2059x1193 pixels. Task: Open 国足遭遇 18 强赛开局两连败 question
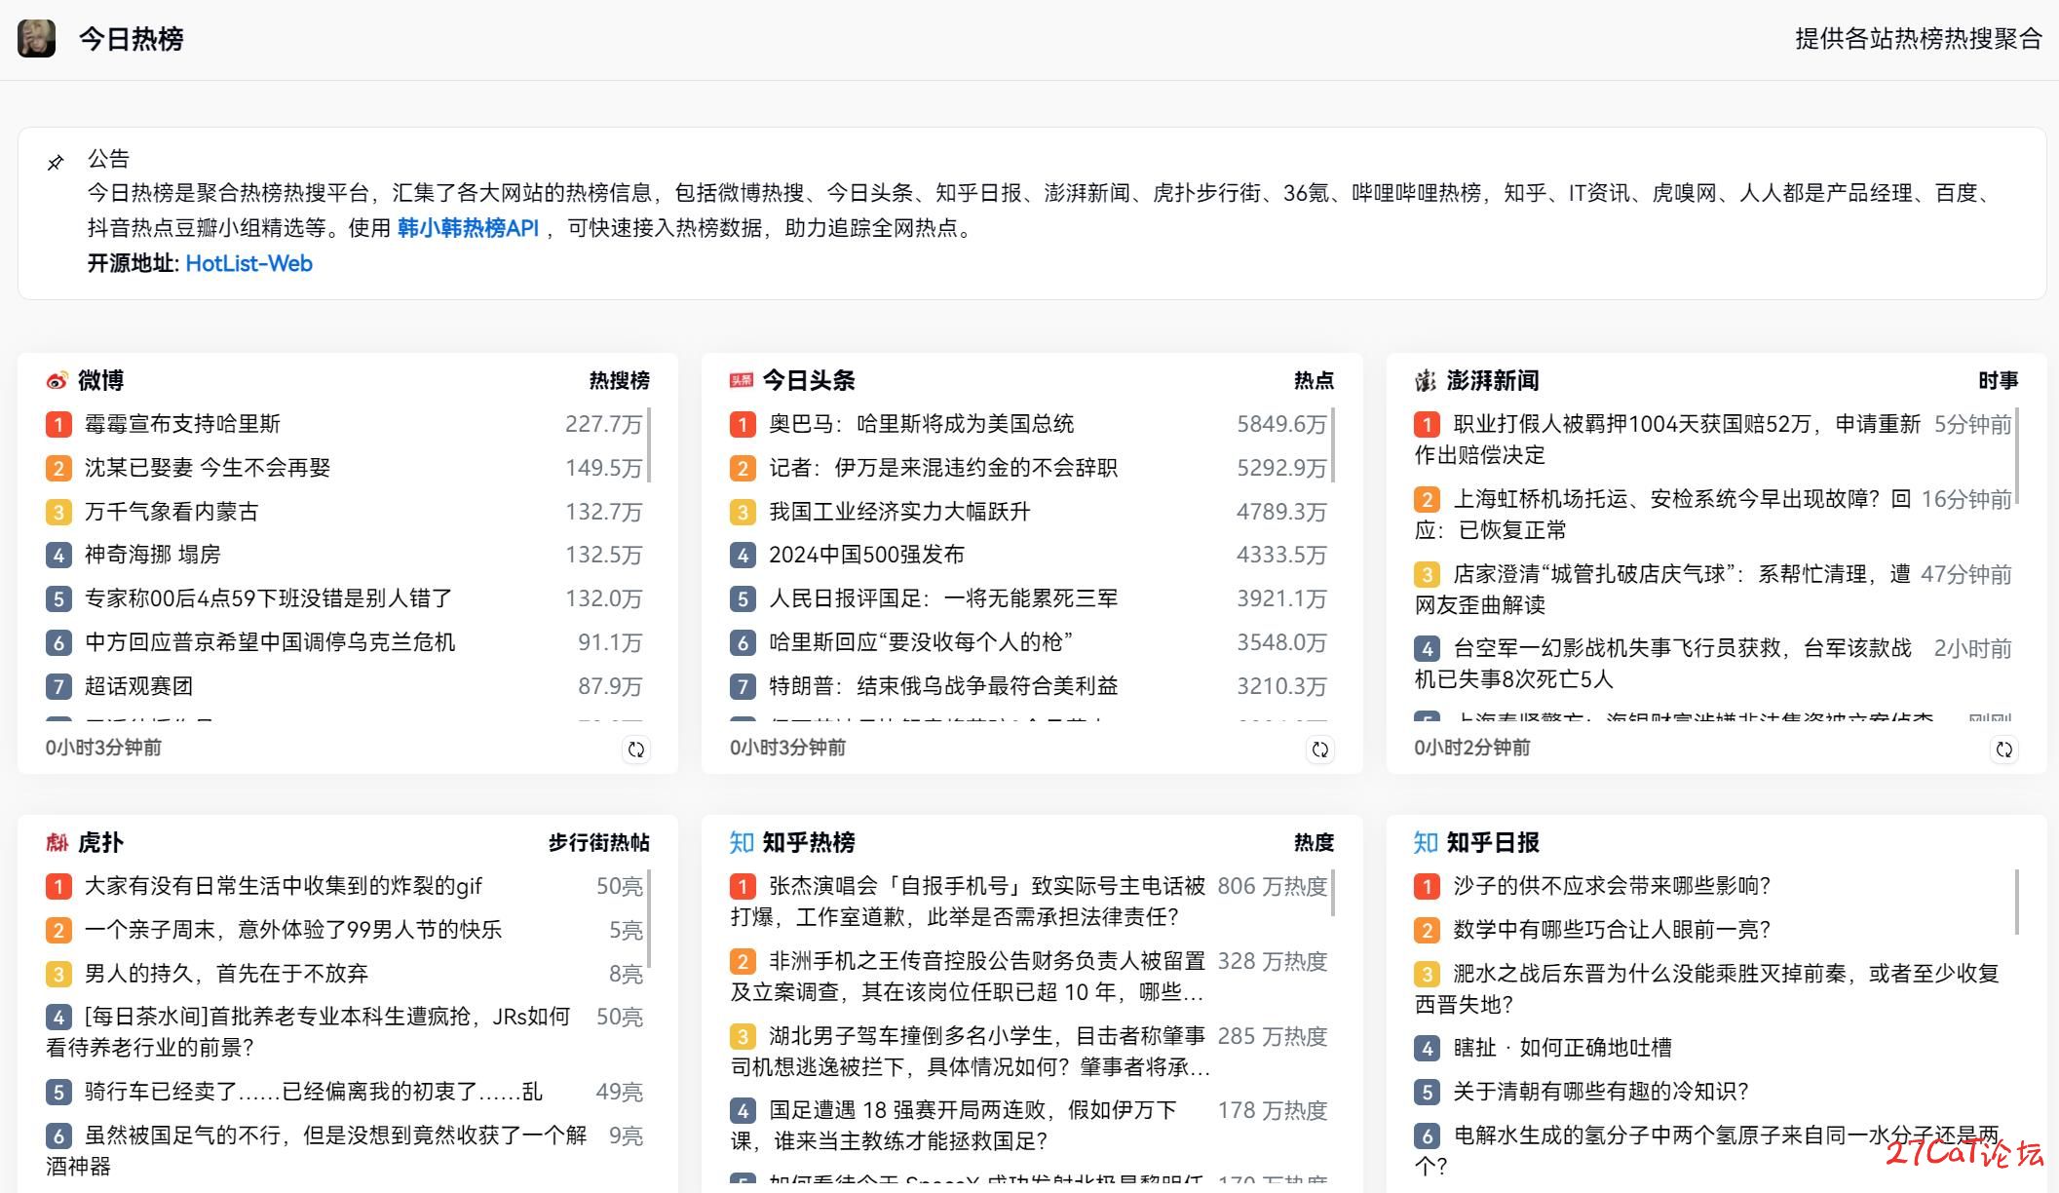tap(955, 1126)
